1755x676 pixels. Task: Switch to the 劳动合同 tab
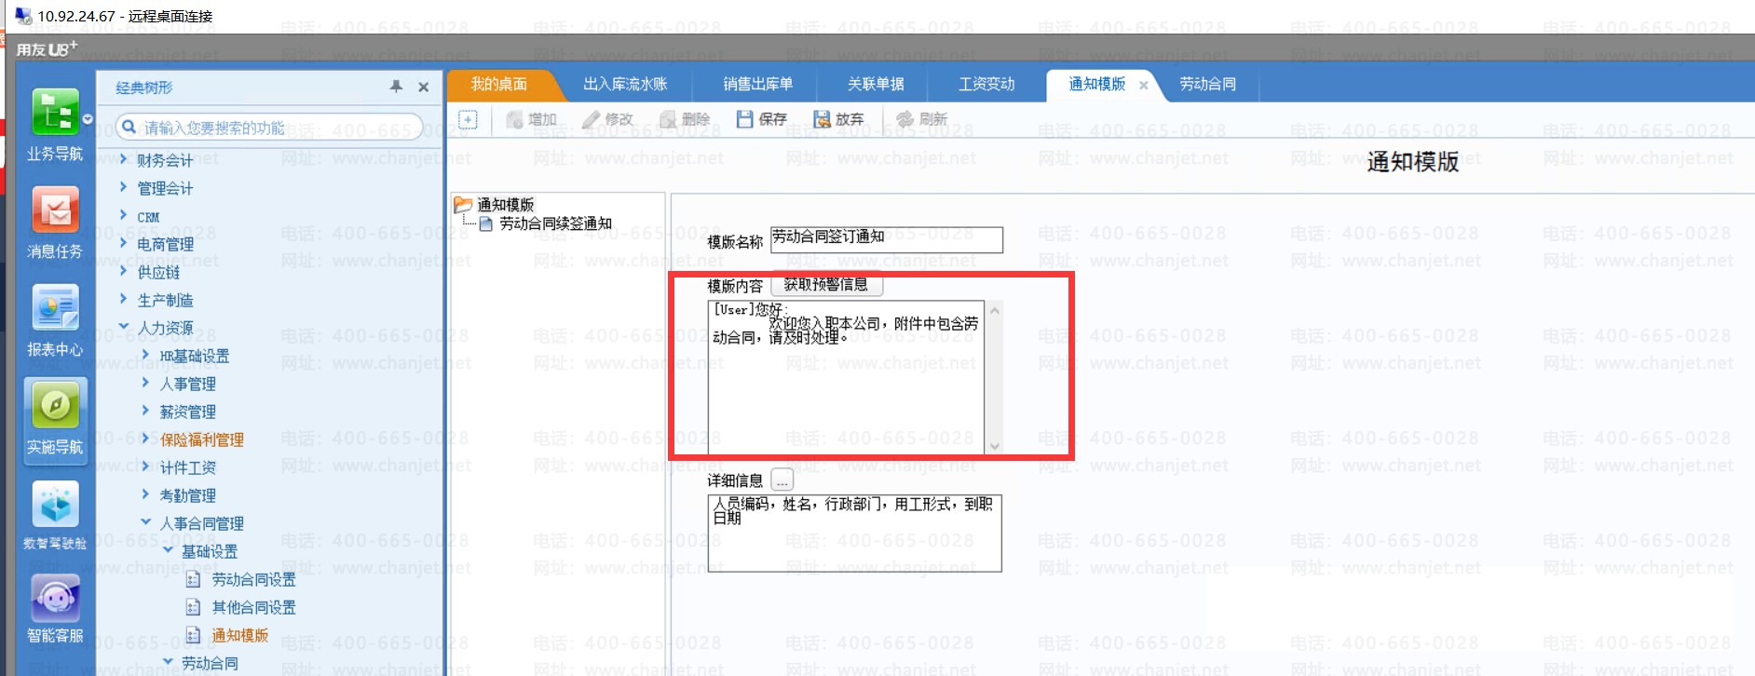coord(1208,84)
